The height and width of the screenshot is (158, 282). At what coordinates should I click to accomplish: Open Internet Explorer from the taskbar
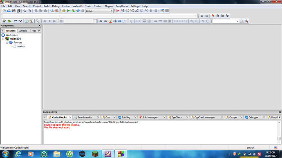[18, 154]
